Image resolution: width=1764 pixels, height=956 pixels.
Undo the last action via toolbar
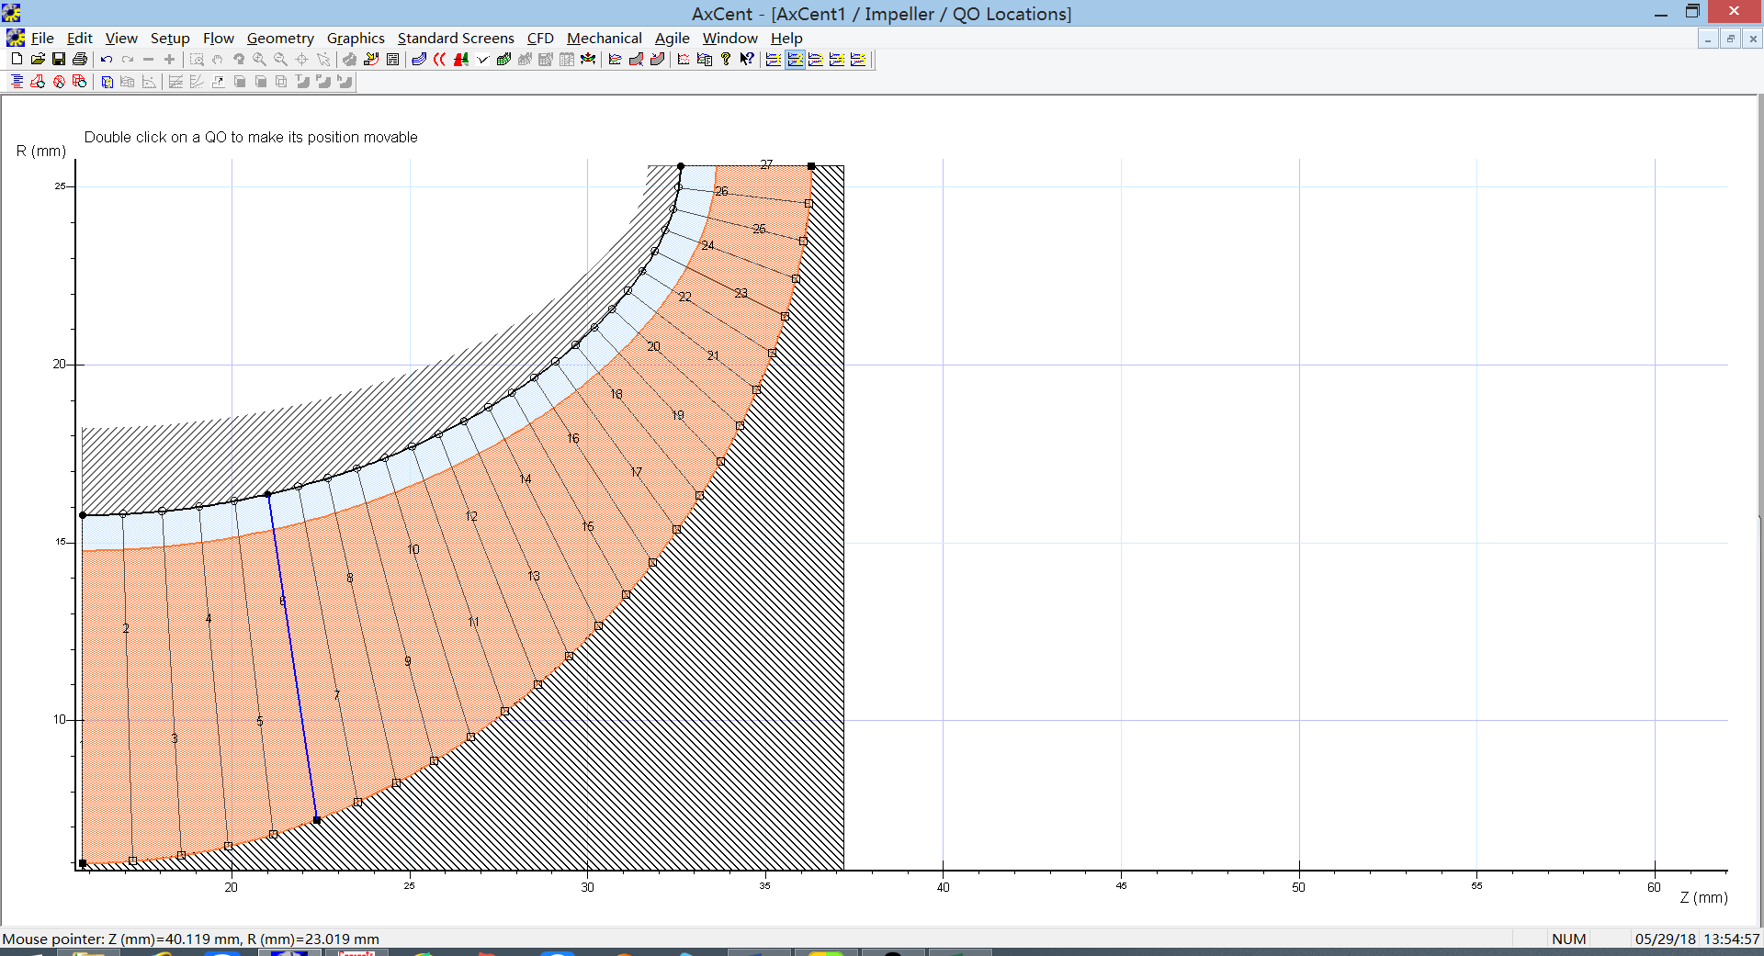coord(107,60)
